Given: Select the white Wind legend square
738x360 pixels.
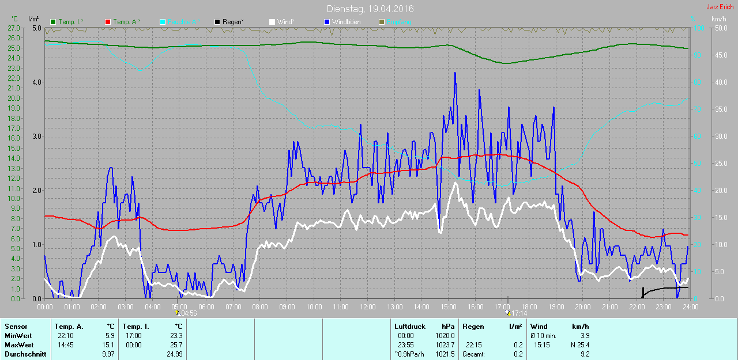Looking at the screenshot, I should point(272,22).
